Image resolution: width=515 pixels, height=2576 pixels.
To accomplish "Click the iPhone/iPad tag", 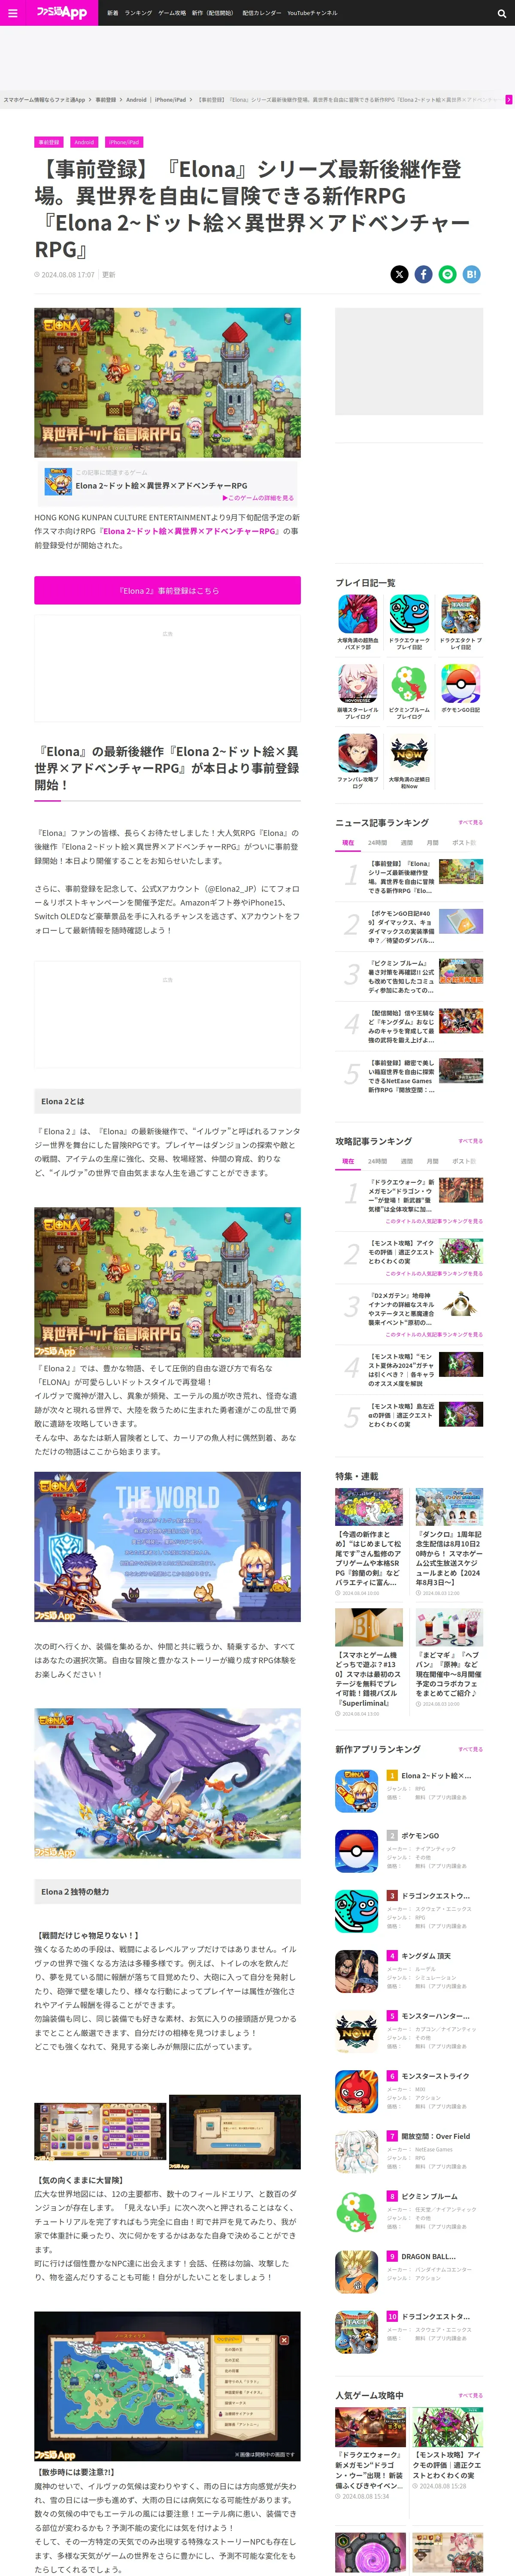I will pyautogui.click(x=124, y=142).
